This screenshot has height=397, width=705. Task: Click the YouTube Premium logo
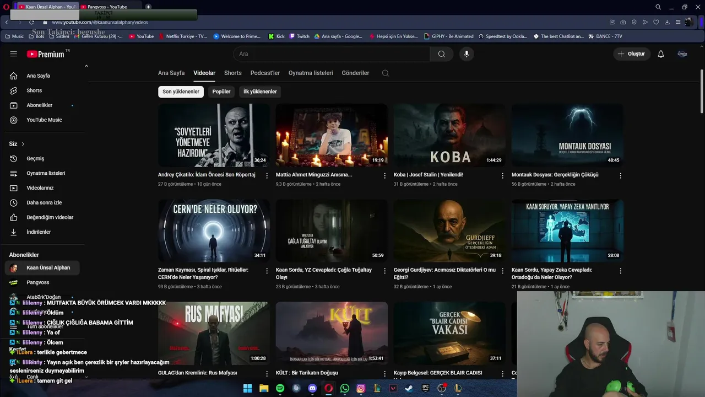point(46,54)
